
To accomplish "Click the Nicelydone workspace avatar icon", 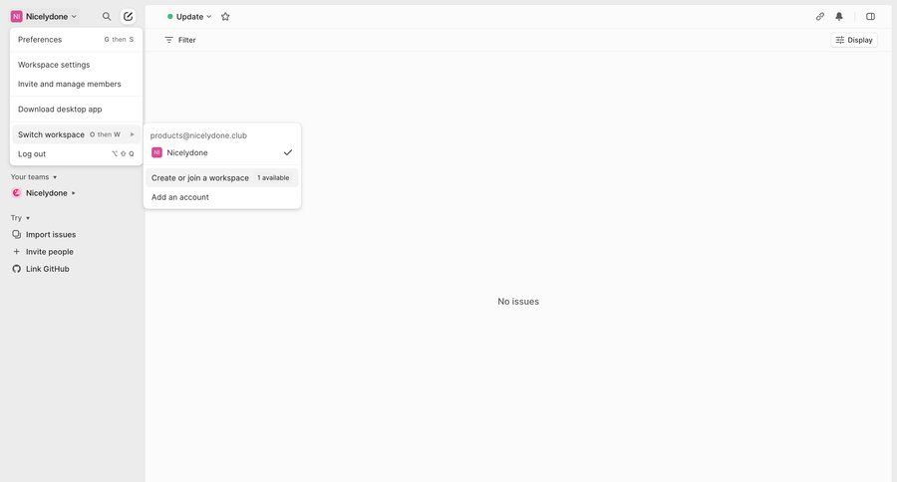I will click(x=16, y=17).
